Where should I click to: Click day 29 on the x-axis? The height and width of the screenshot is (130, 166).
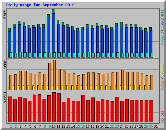click(x=146, y=126)
